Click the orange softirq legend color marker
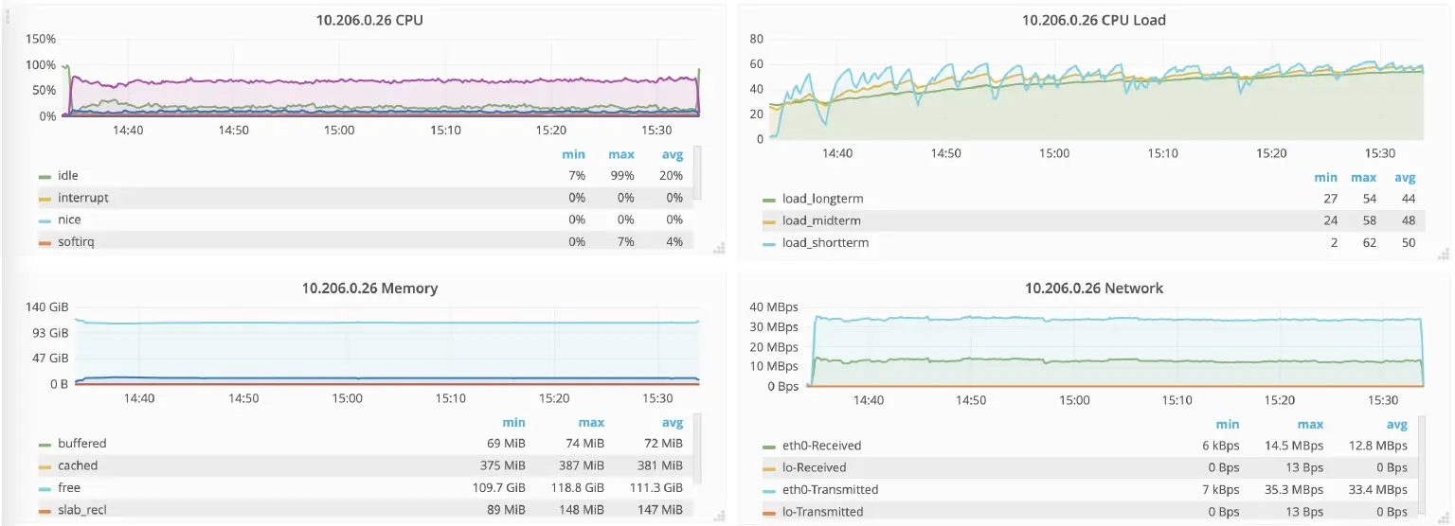 click(x=45, y=242)
